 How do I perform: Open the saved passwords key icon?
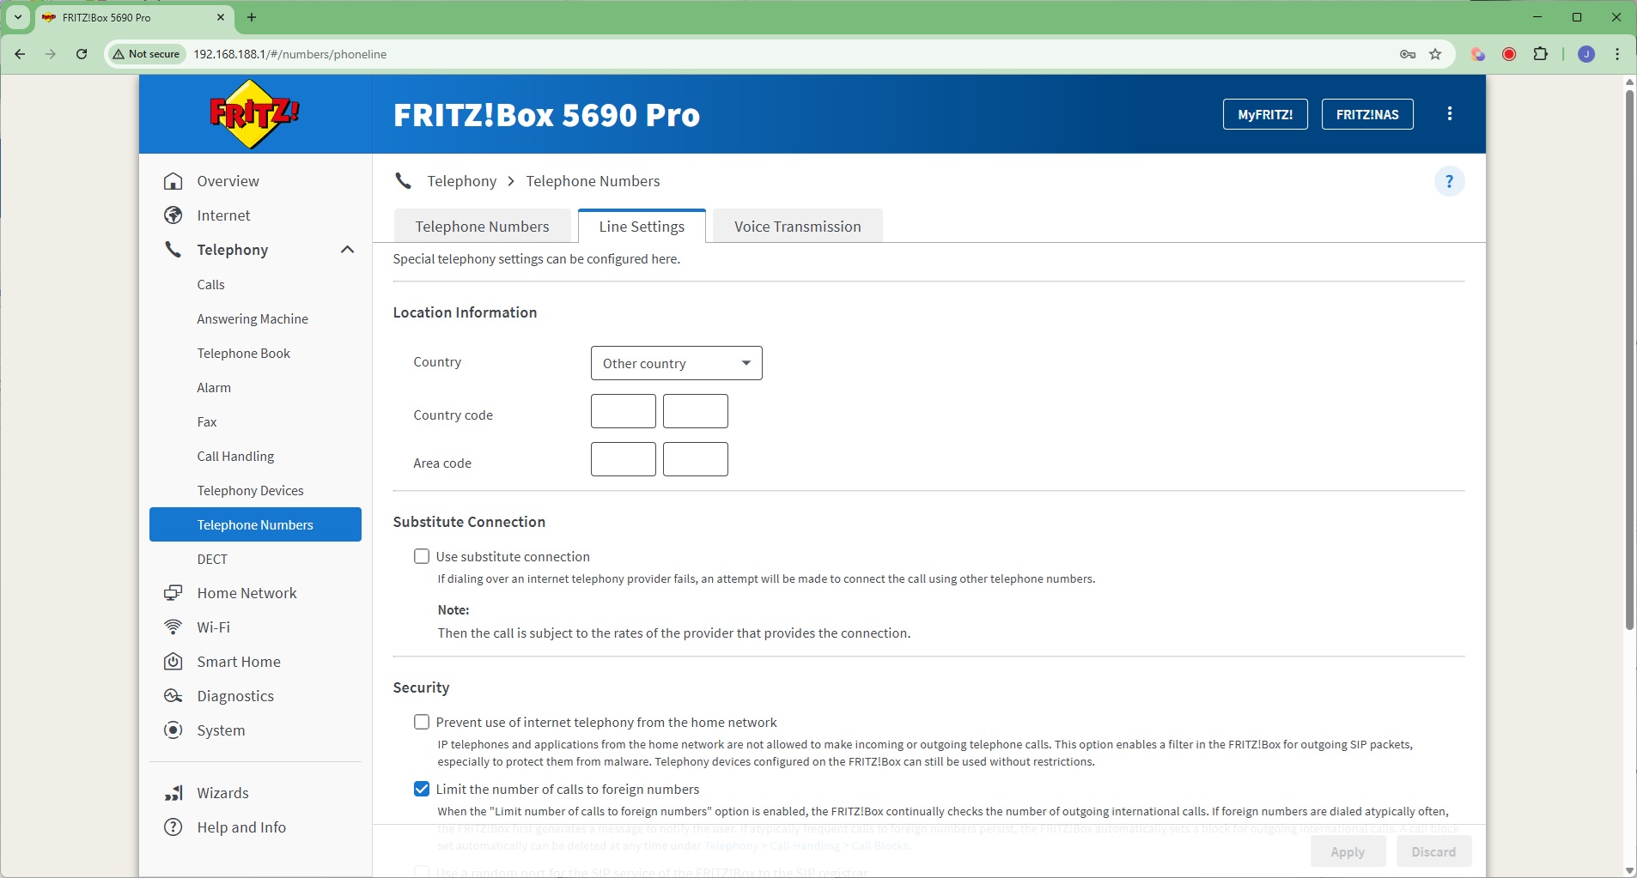coord(1408,54)
